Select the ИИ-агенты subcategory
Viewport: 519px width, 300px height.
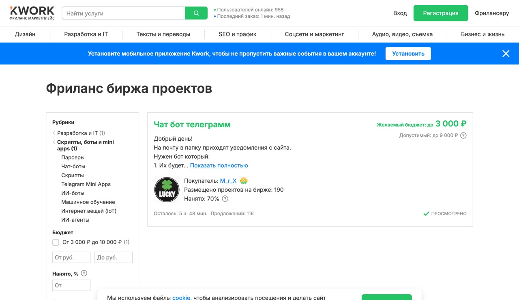(75, 220)
